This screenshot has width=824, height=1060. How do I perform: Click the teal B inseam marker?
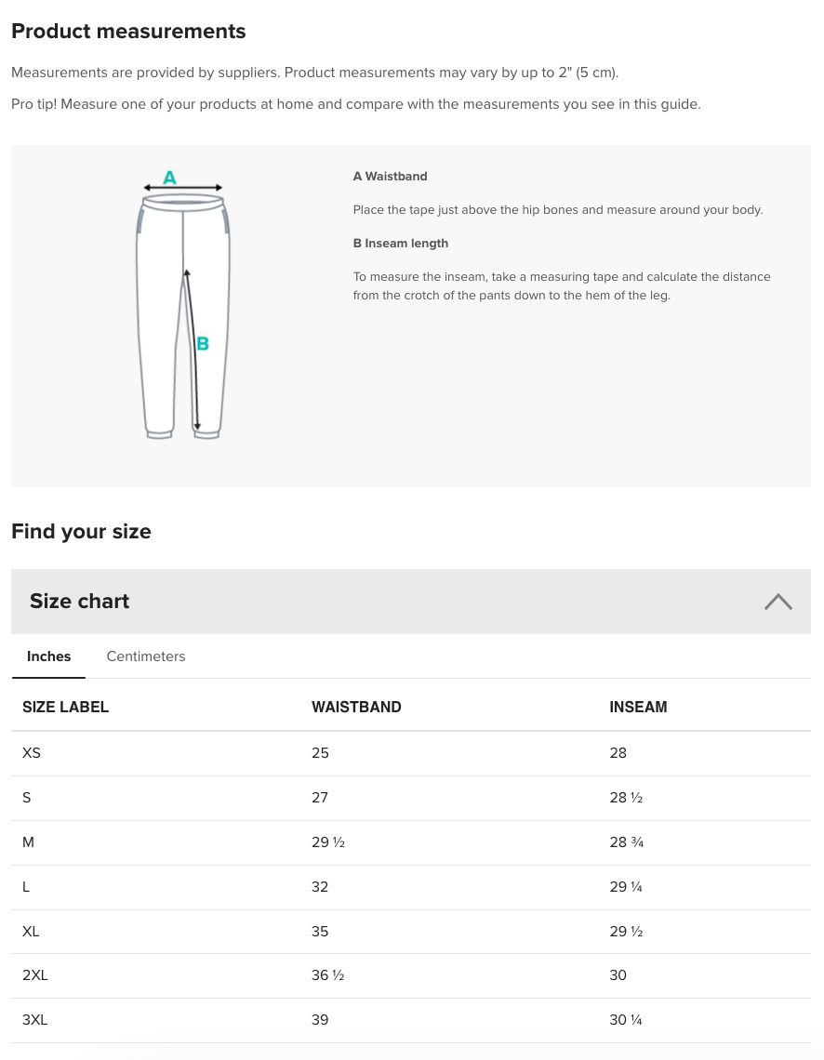[x=203, y=344]
